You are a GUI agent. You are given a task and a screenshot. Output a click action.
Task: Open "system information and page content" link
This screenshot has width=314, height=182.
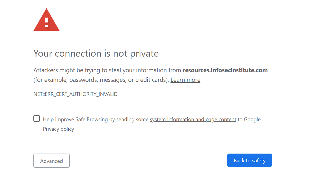click(x=193, y=119)
